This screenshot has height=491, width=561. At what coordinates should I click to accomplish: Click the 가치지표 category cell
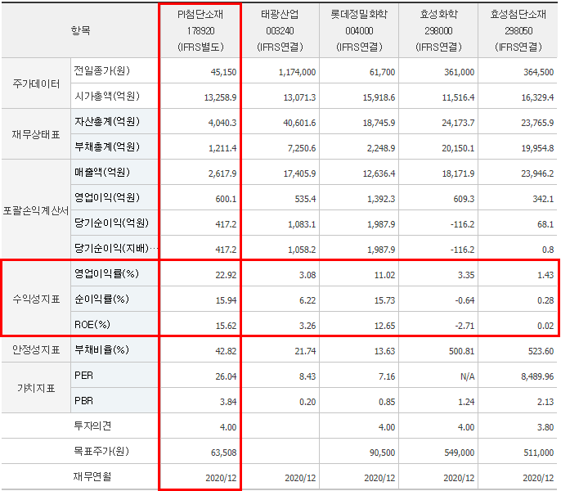[x=36, y=388]
